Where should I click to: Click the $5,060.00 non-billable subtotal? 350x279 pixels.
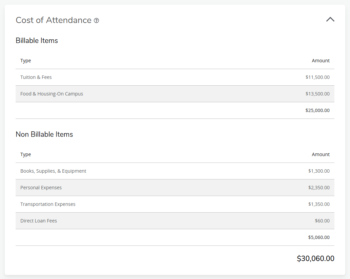(319, 237)
